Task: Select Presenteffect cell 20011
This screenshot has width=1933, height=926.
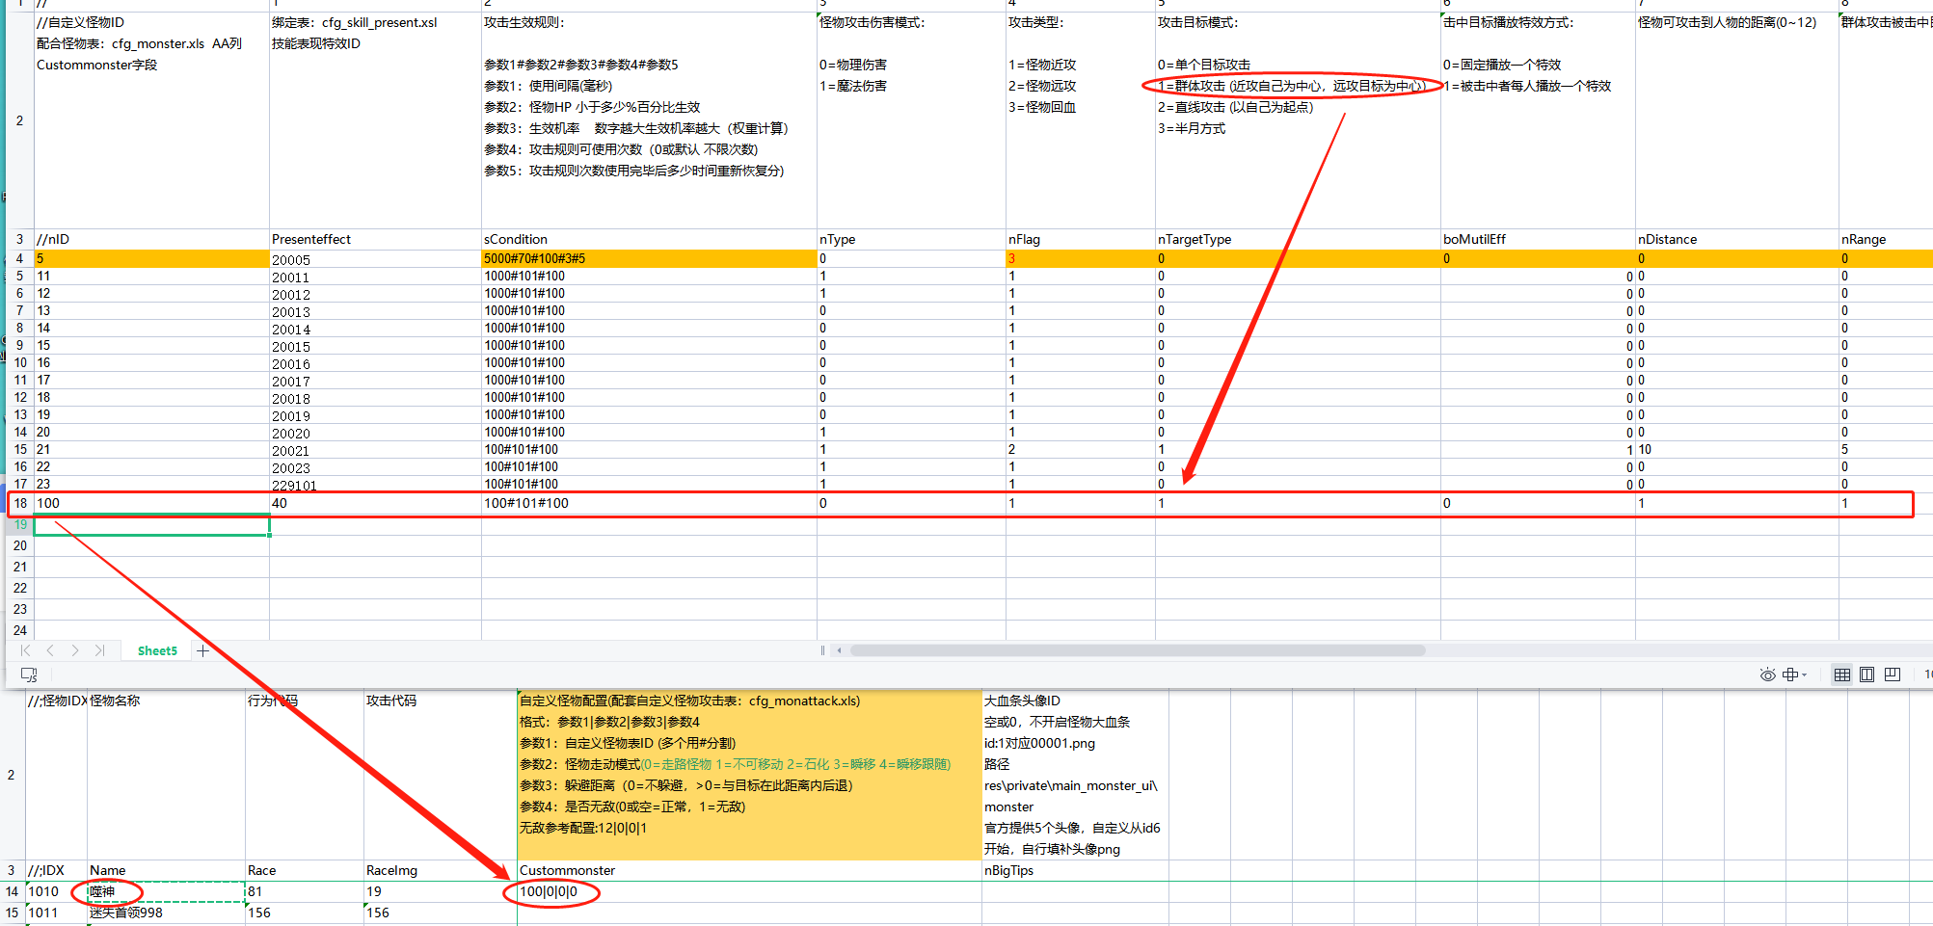Action: click(x=375, y=277)
